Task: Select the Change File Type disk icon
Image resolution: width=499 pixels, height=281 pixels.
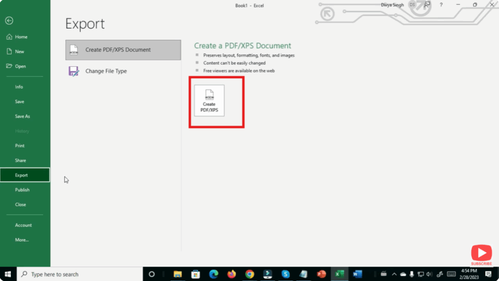Action: point(74,71)
